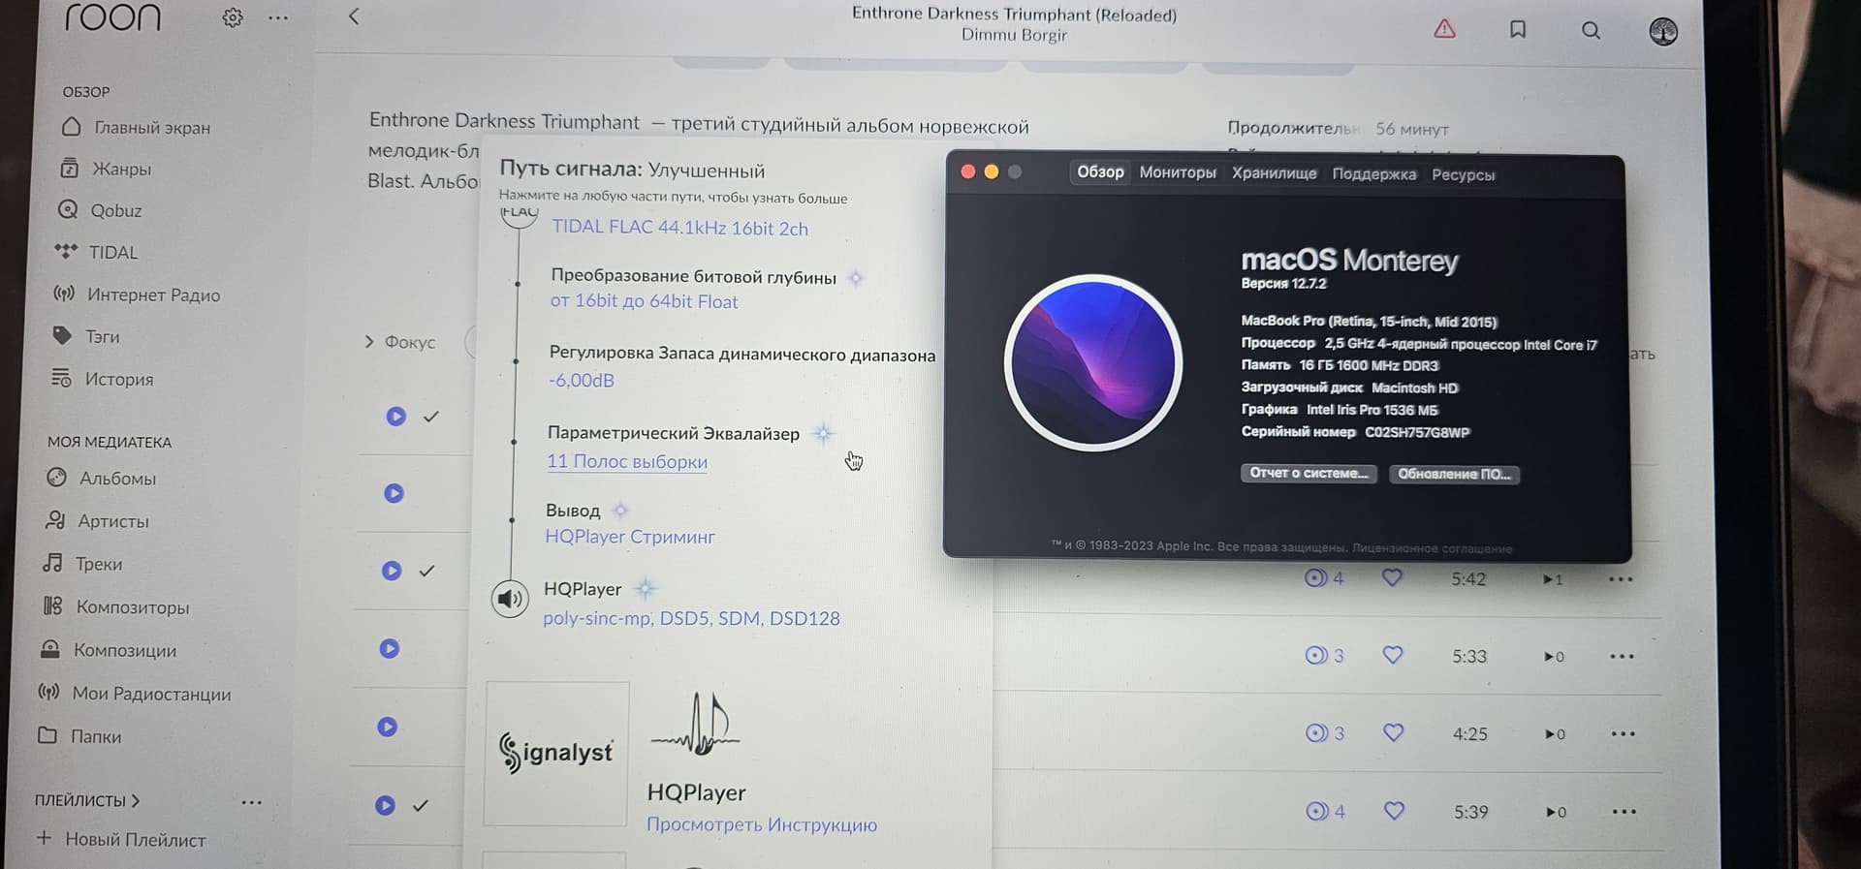The height and width of the screenshot is (869, 1861).
Task: Click the HQPlayer waveform logo
Action: (696, 725)
